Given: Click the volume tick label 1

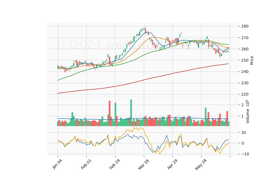Looking at the screenshot, I should [x=242, y=116].
